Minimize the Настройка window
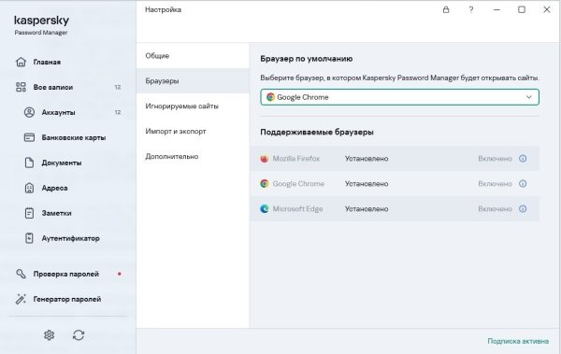The image size is (561, 354). tap(496, 9)
